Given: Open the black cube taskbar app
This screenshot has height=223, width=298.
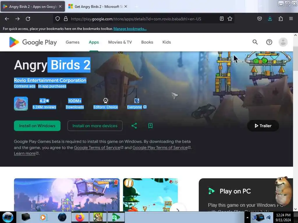Looking at the screenshot, I should coord(26,217).
